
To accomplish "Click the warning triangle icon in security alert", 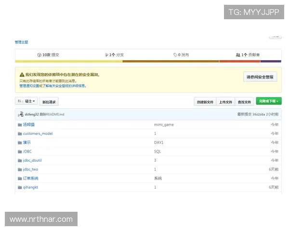I will 22,75.
